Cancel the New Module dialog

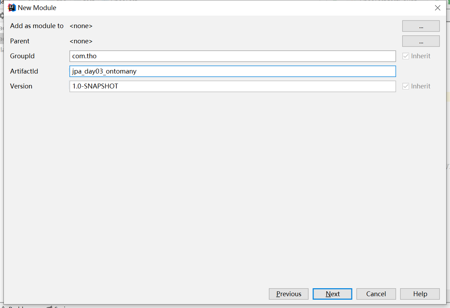[x=376, y=294]
